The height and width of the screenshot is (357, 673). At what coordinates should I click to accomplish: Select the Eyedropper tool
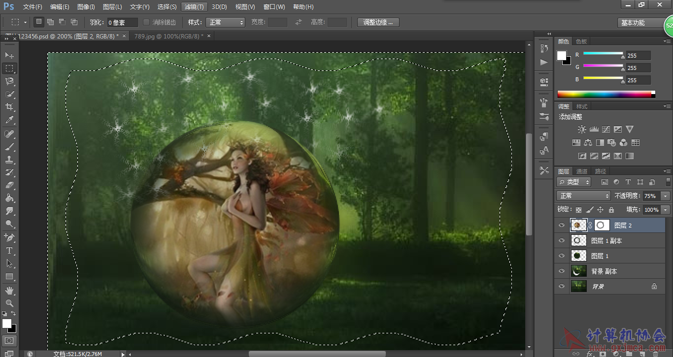coord(9,120)
